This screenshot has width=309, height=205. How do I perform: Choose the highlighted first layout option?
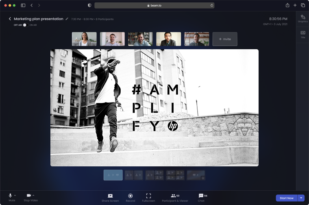(113, 175)
